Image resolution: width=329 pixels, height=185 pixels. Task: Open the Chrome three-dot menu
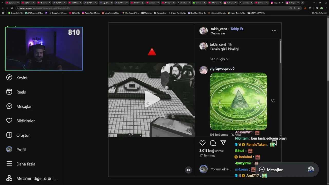pos(326,8)
